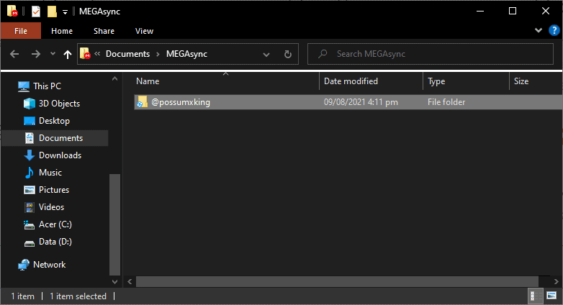Click MEGAsync in the address breadcrumb
Image resolution: width=563 pixels, height=305 pixels.
click(186, 54)
